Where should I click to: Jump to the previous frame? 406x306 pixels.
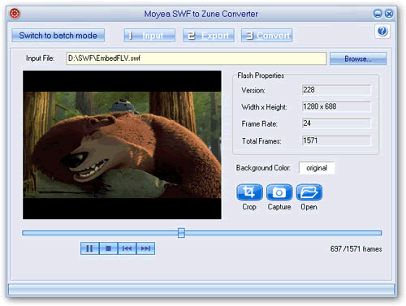pyautogui.click(x=127, y=248)
